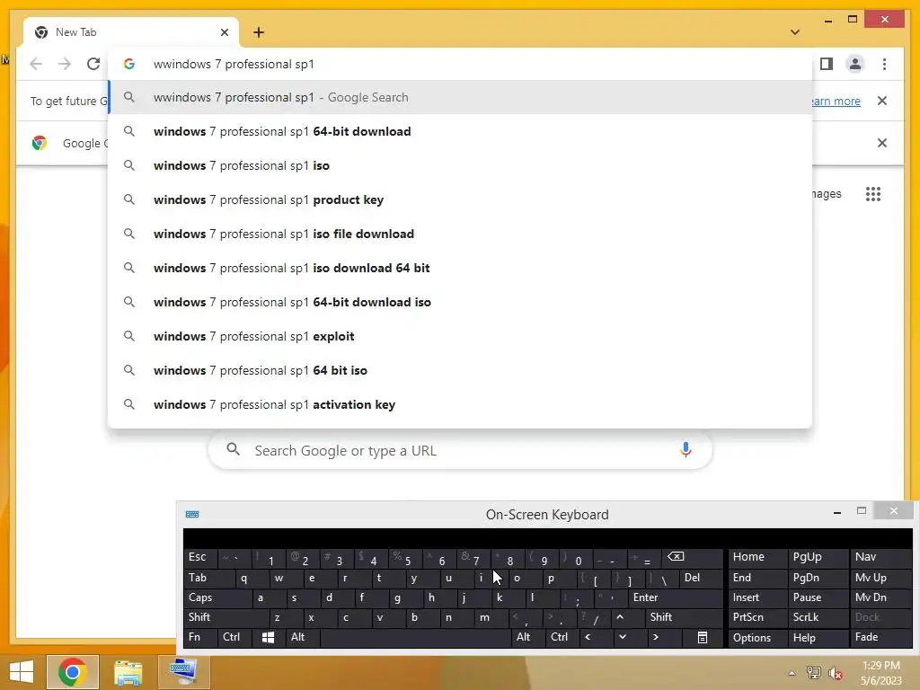The image size is (920, 690).
Task: Toggle Caps lock on On-Screen Keyboard
Action: 217,597
